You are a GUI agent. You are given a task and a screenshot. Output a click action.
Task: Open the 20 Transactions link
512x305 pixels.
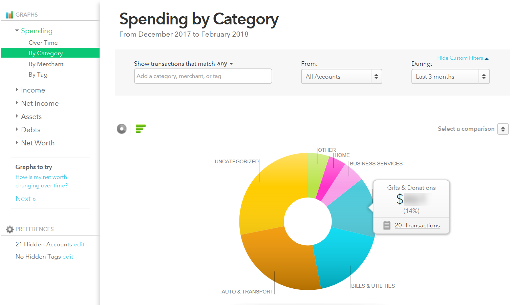(x=417, y=225)
